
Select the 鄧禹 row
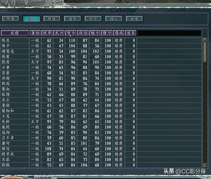101,84
